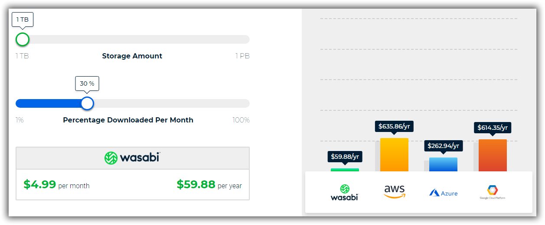Click the Storage Amount slider handle
545x225 pixels.
22,39
